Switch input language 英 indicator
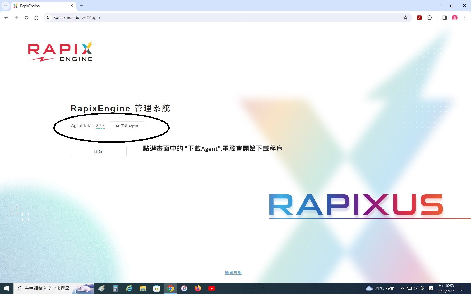The image size is (471, 294). [422, 288]
